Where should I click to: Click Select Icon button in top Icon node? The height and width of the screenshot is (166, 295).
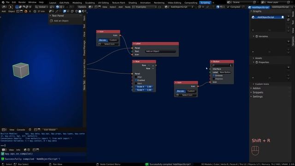108,44
